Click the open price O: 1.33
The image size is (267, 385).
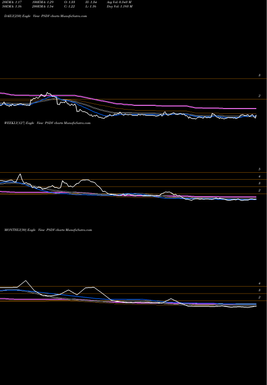pyautogui.click(x=69, y=2)
